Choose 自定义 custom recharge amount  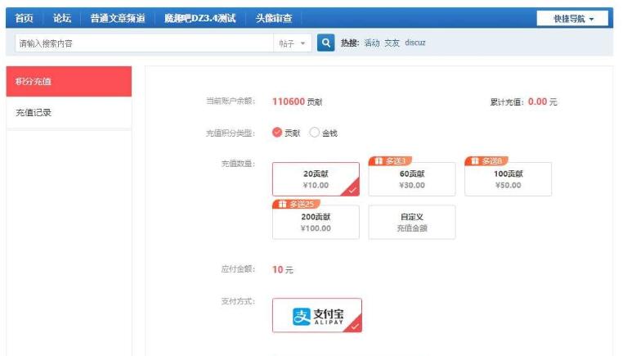(411, 223)
